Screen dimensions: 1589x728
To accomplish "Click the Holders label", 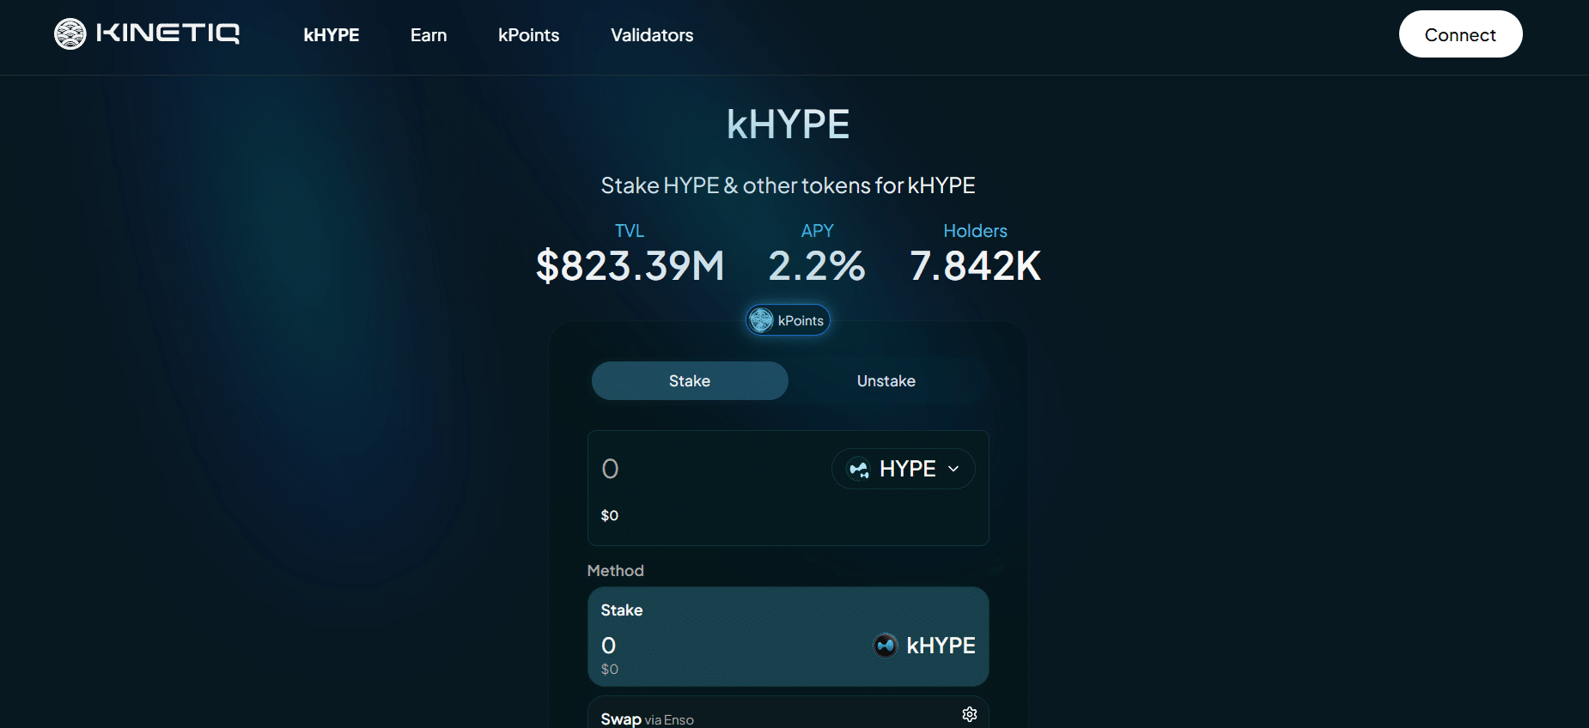I will 975,231.
